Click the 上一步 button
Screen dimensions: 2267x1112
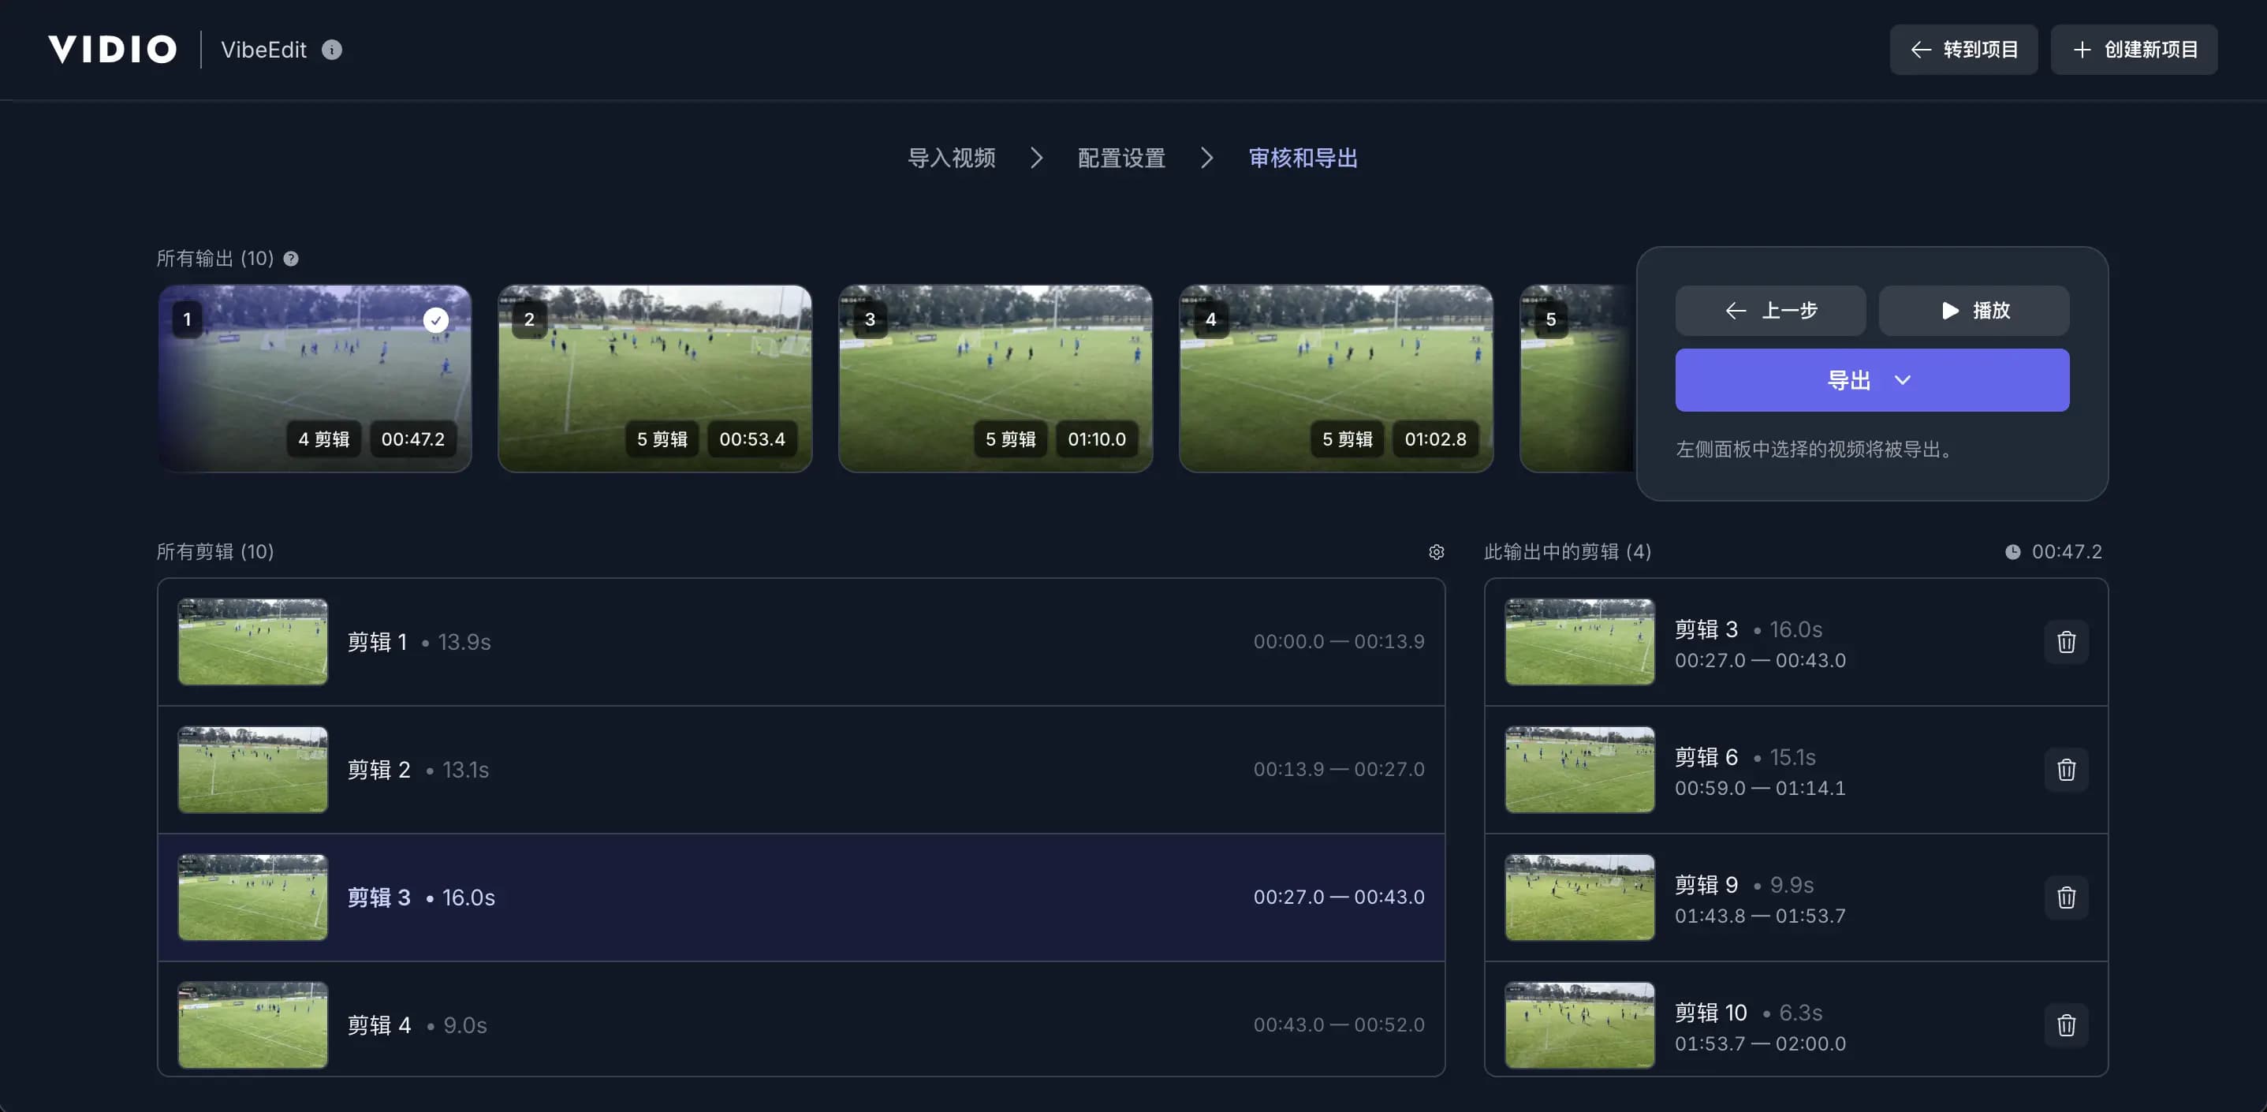[1769, 310]
